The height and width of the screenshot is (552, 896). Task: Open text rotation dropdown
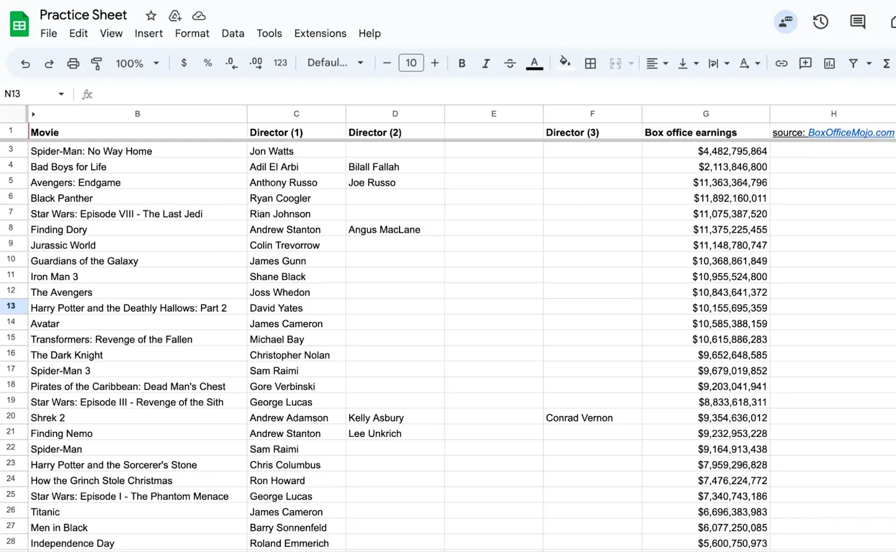tap(750, 63)
